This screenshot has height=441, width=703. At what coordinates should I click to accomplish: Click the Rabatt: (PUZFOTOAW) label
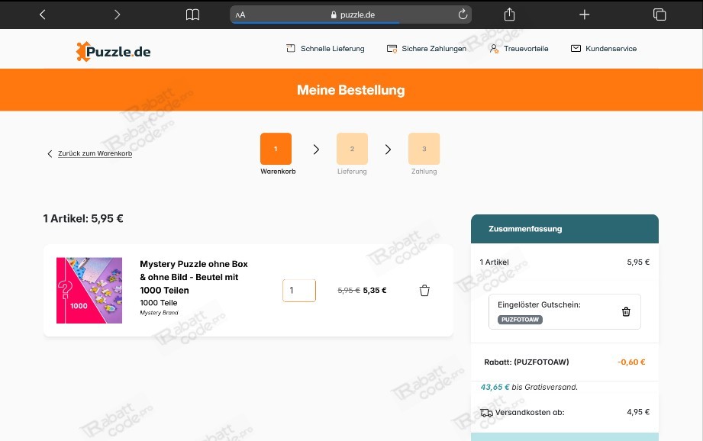527,362
